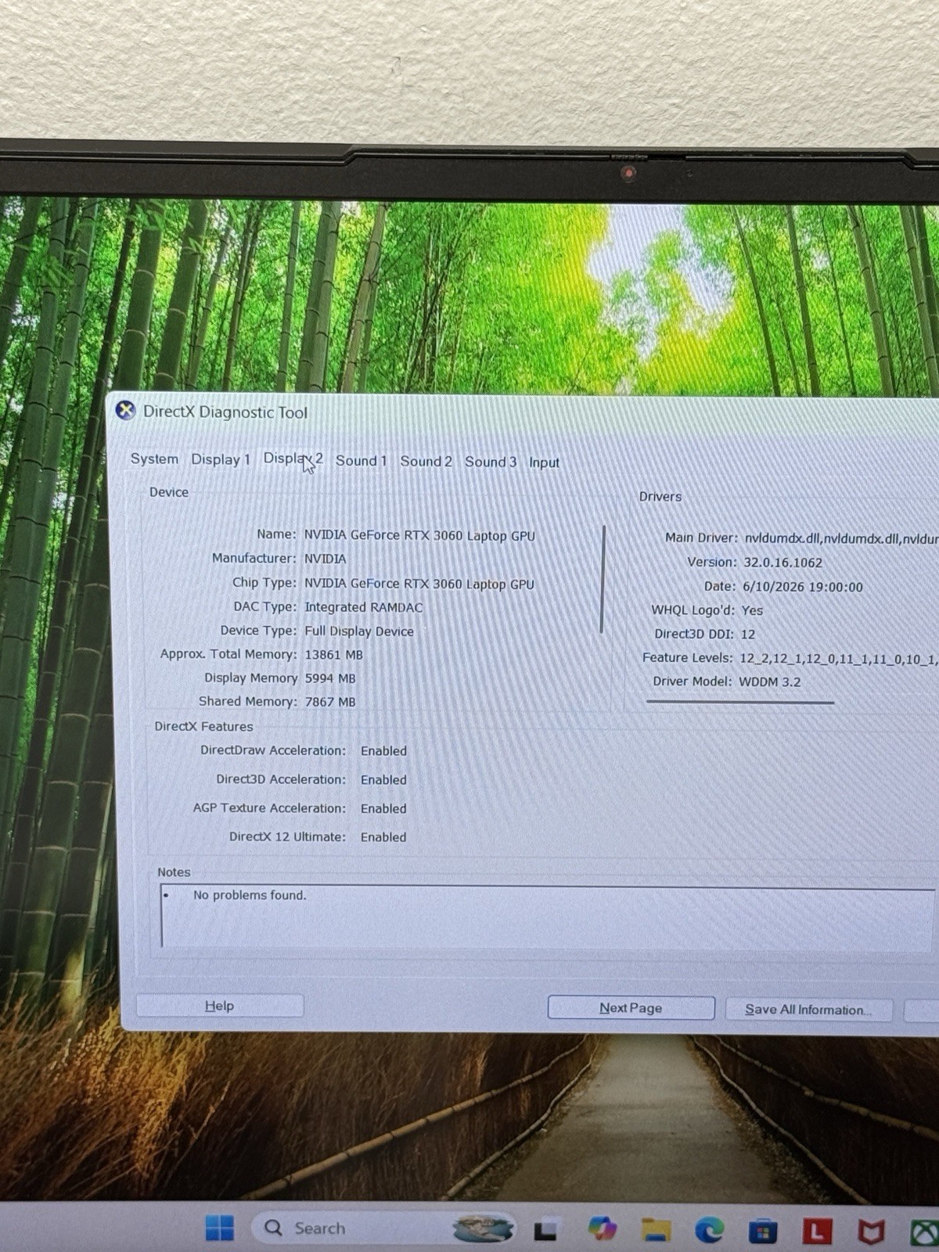
Task: Click the Device panel vertical scrollbar
Action: (602, 579)
